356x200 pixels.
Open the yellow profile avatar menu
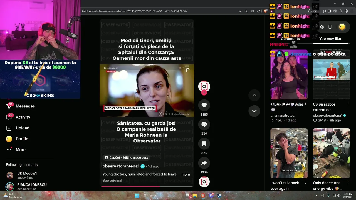(342, 27)
